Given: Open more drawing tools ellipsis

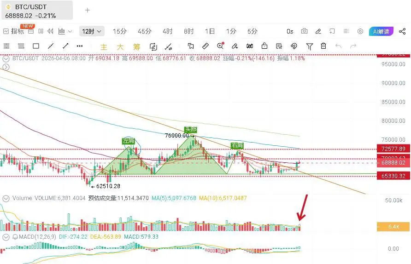Looking at the screenshot, I should pyautogui.click(x=80, y=46).
